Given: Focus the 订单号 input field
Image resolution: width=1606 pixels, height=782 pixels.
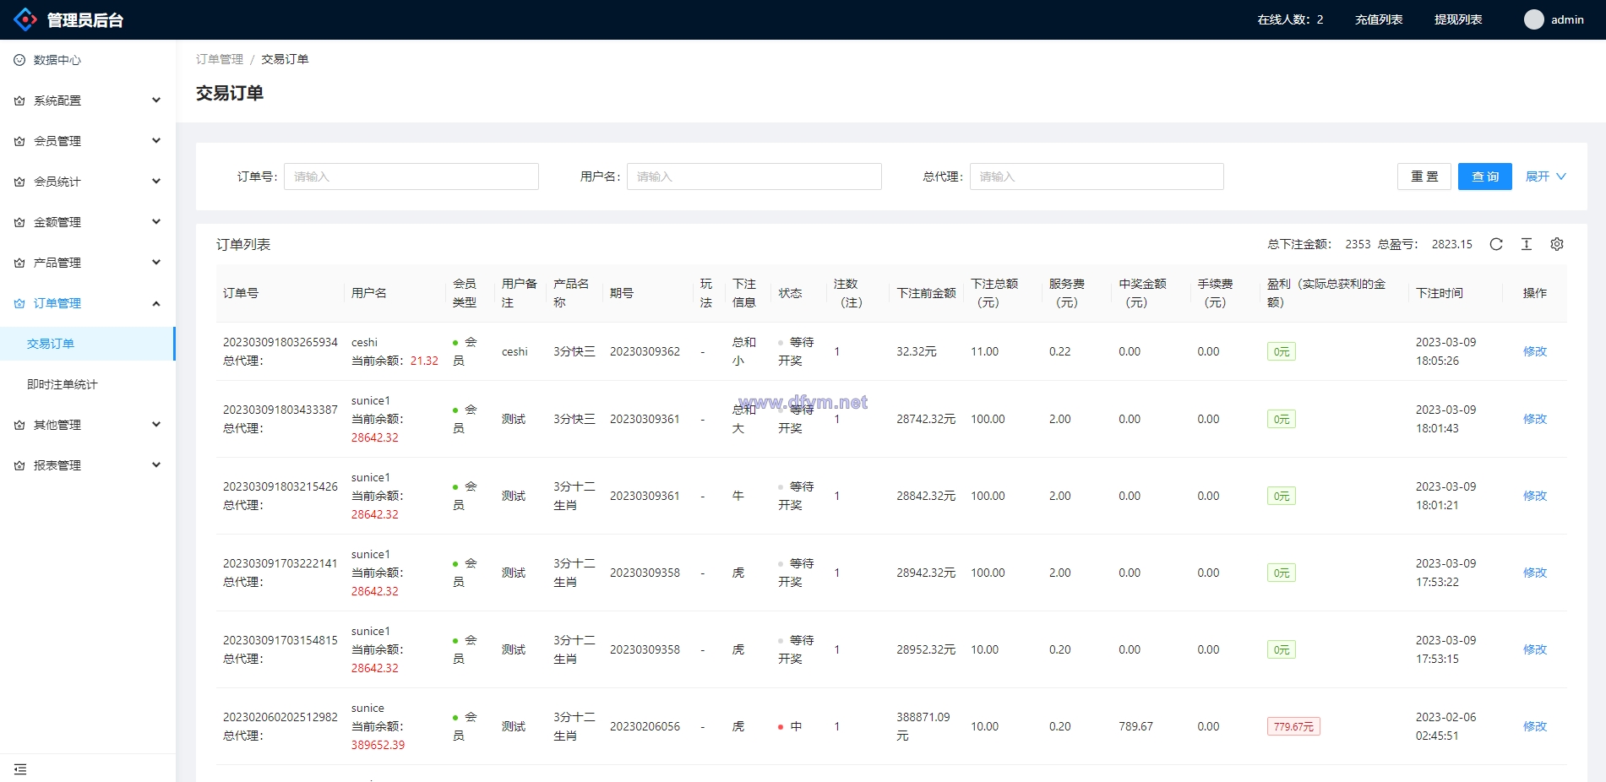Looking at the screenshot, I should pos(411,176).
